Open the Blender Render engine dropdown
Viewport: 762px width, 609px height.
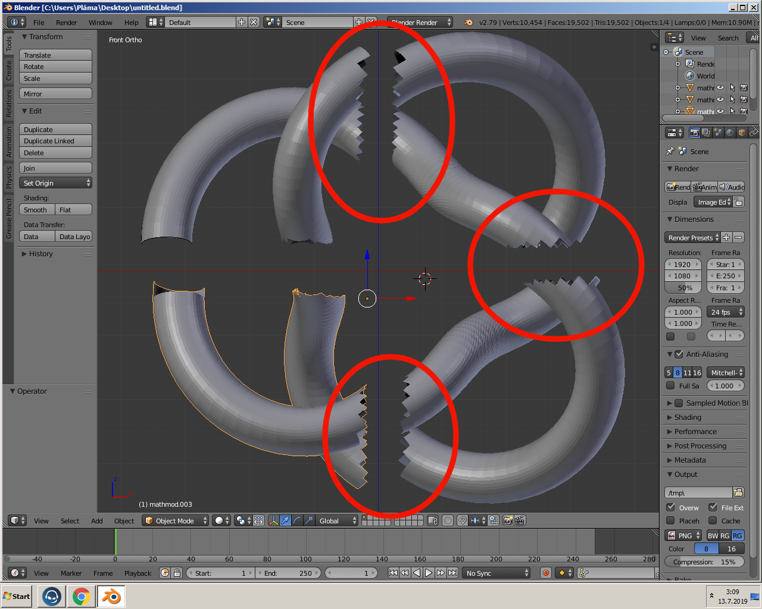pyautogui.click(x=420, y=22)
